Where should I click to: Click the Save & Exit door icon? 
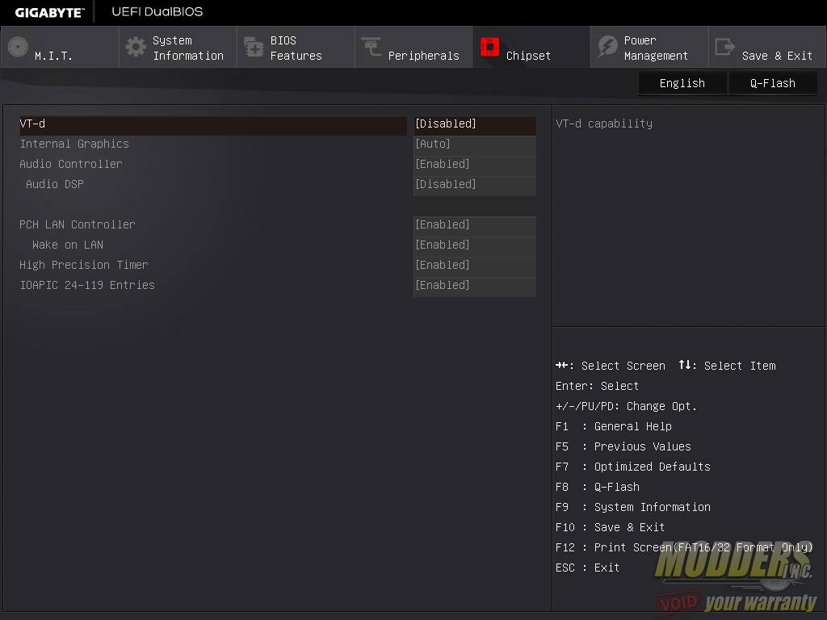[724, 47]
